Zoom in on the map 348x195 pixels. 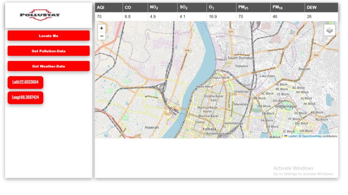point(101,28)
